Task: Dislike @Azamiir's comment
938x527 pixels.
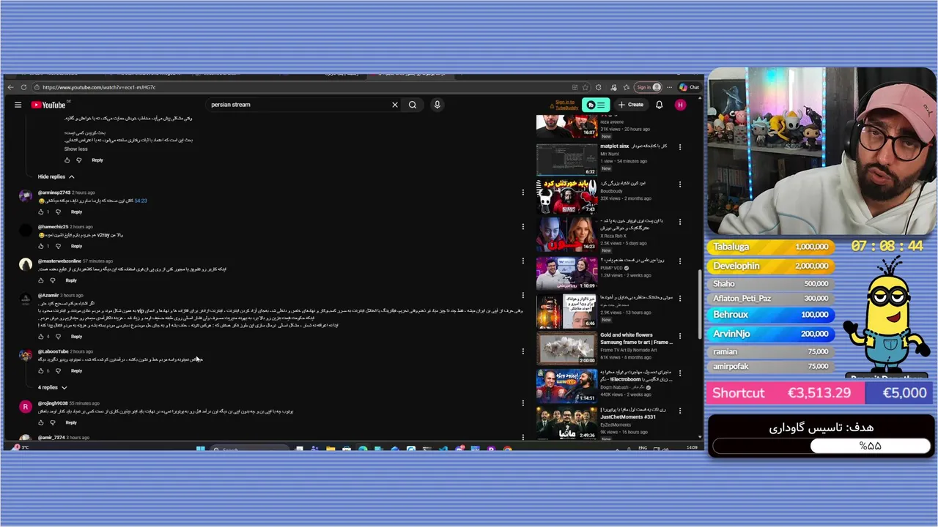Action: 58,337
